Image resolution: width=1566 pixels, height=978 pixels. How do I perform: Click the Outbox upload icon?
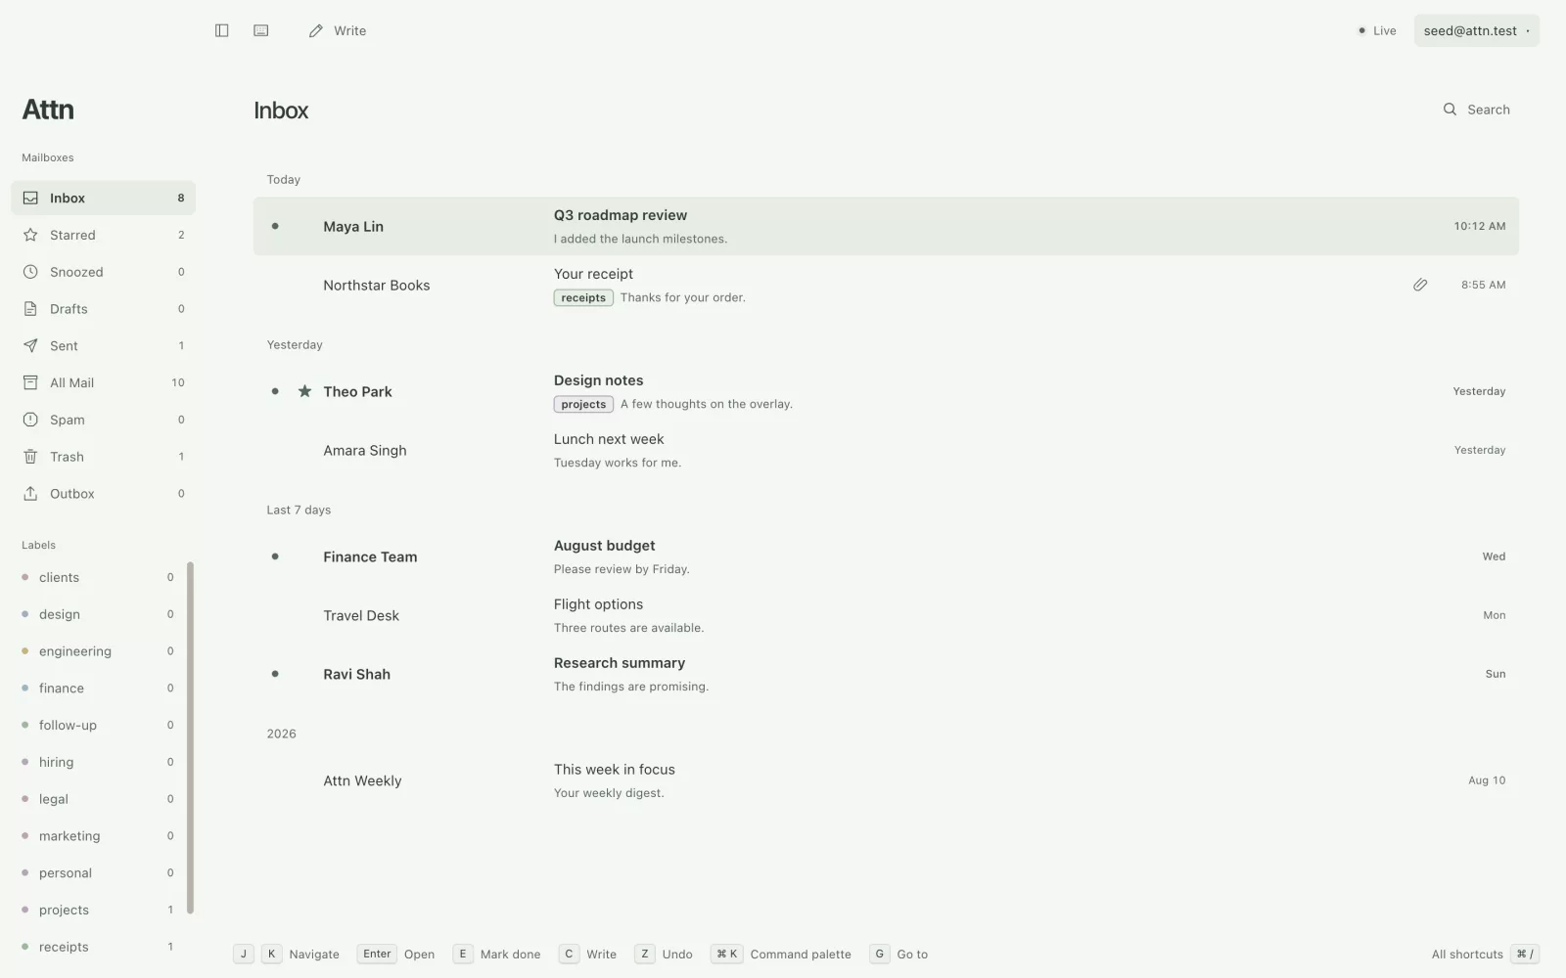(x=30, y=494)
